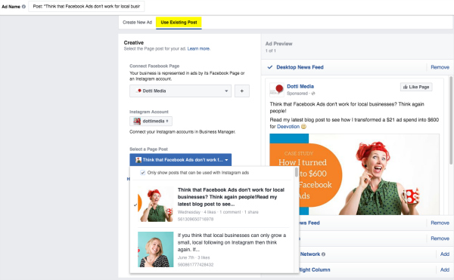Click the Network placement label
Image resolution: width=454 pixels, height=280 pixels.
tap(310, 254)
